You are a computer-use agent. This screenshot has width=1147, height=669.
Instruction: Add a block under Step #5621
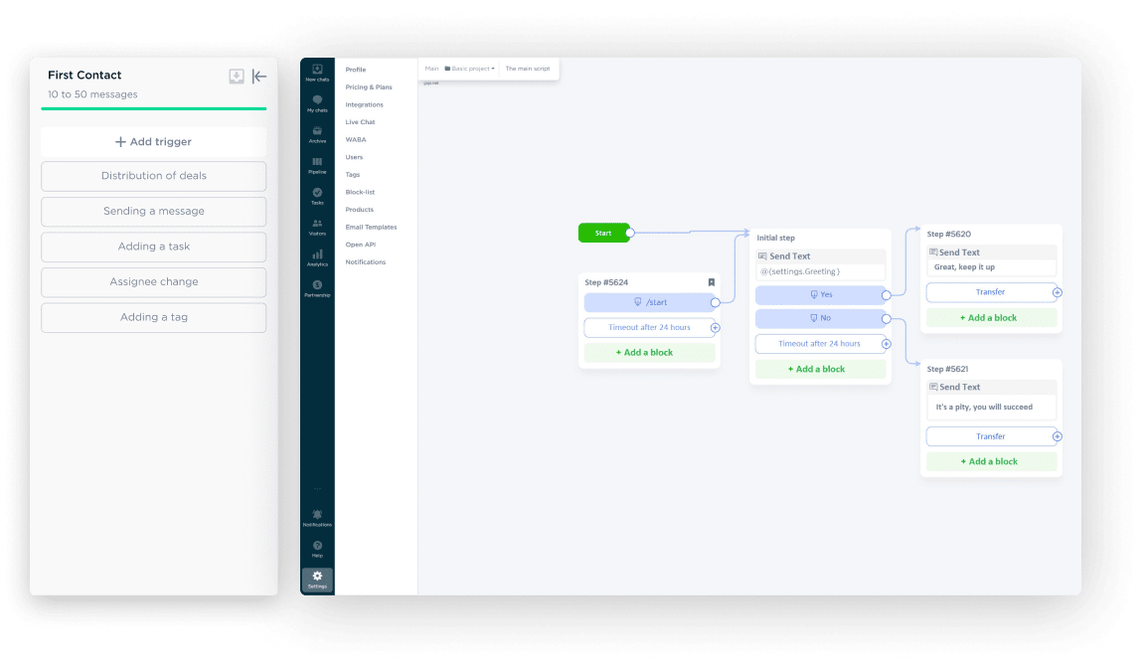[x=991, y=460]
